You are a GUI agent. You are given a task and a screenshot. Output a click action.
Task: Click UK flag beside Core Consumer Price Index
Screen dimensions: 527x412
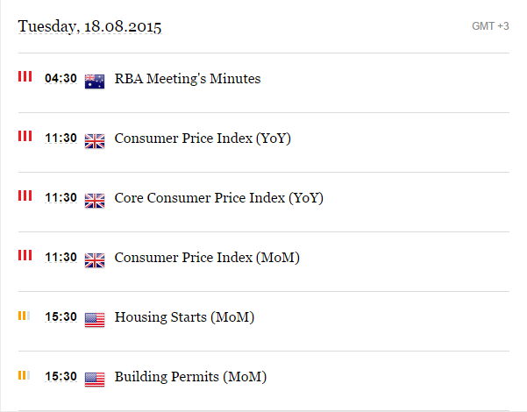pyautogui.click(x=95, y=201)
